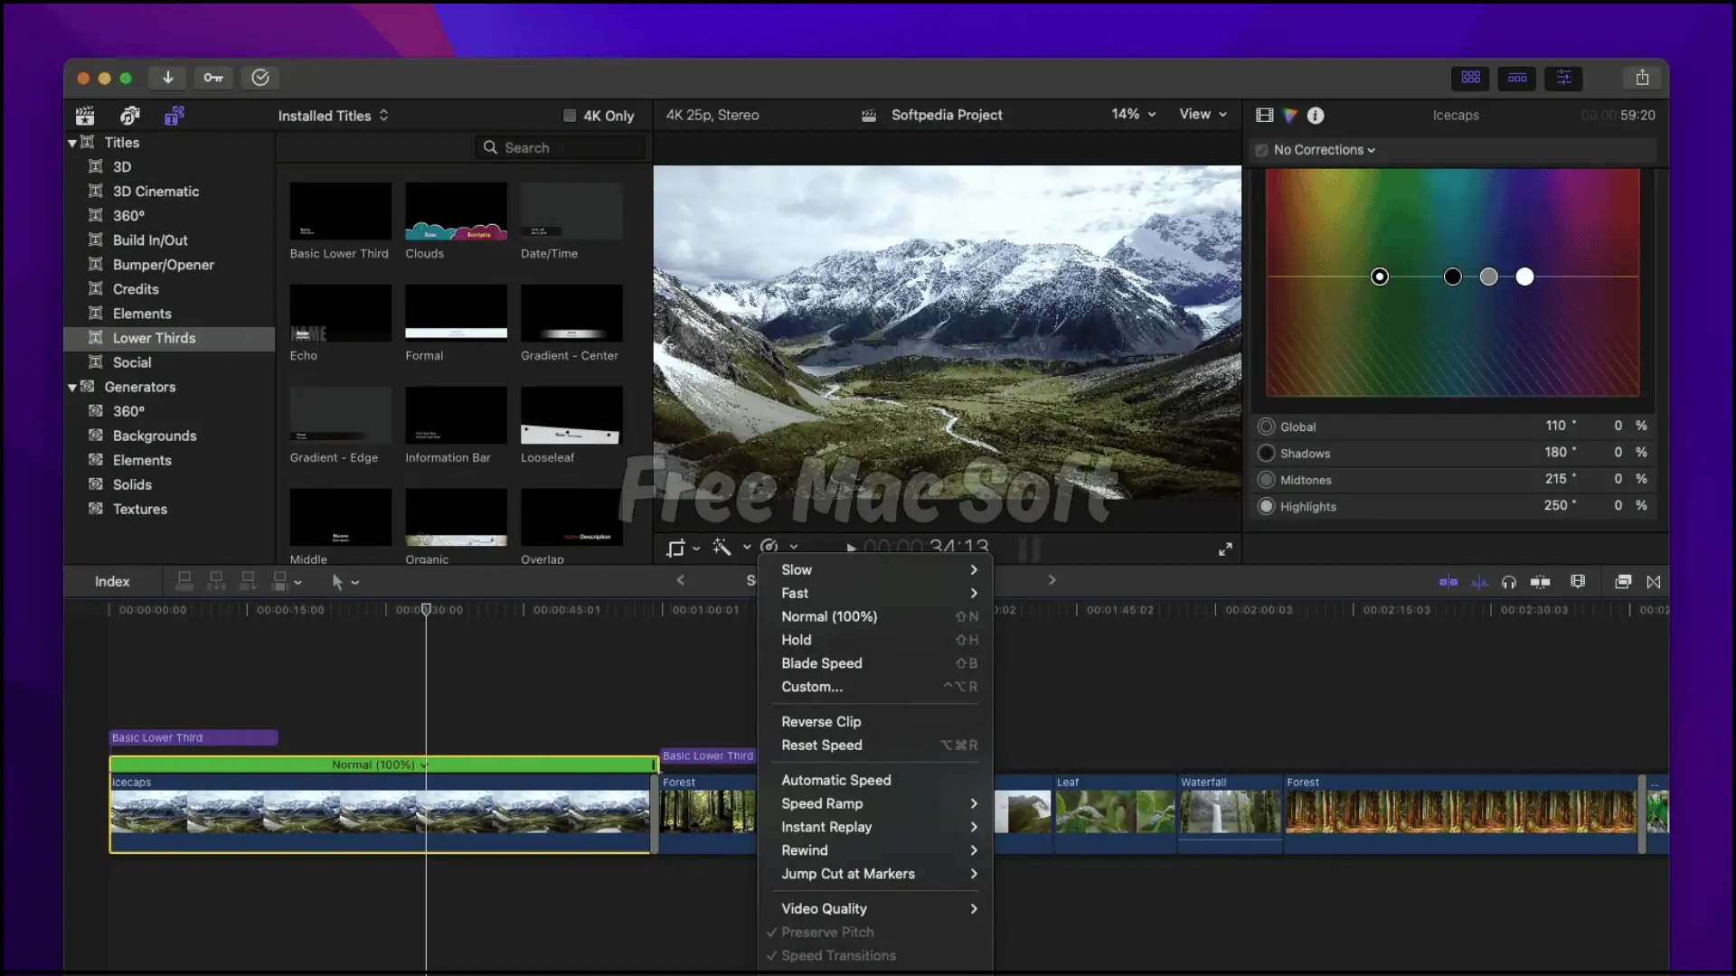
Task: Open the Photos and Audio browser icon
Action: click(x=130, y=116)
